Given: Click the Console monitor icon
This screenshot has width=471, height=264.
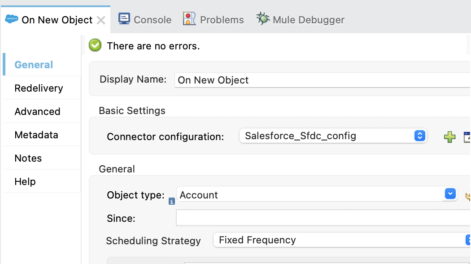Looking at the screenshot, I should (x=123, y=19).
